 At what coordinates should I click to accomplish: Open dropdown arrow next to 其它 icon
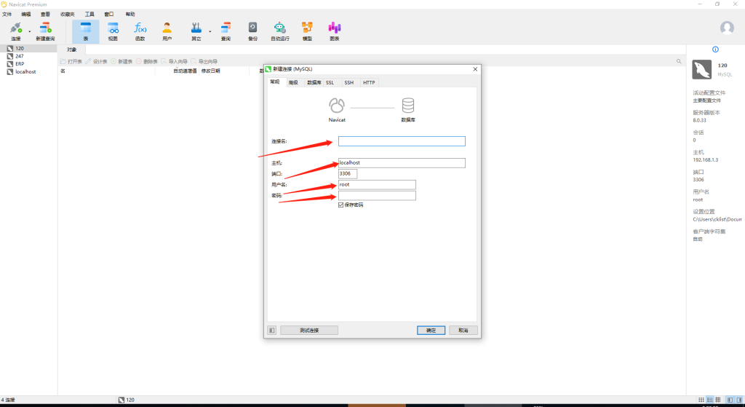(x=210, y=32)
